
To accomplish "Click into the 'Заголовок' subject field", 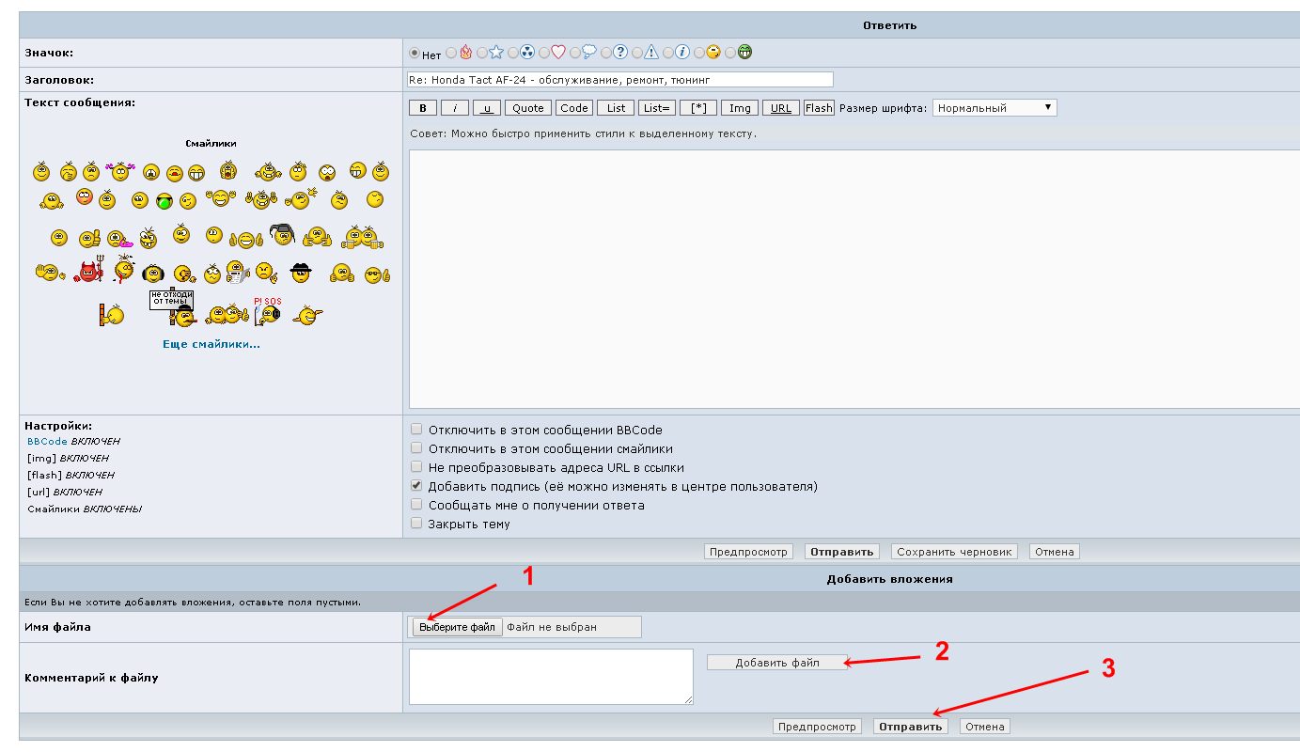I will (619, 80).
